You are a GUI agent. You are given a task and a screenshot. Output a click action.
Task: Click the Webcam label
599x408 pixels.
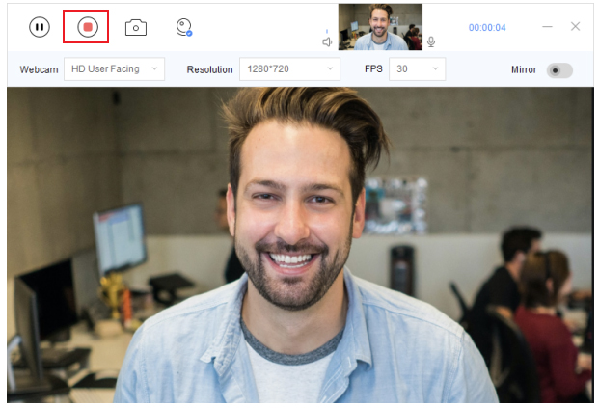tap(39, 69)
